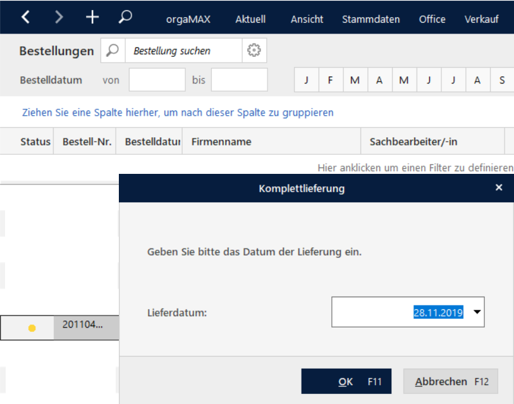Sort by the Firmenname column header
Viewport: 514px width, 404px height.
click(x=271, y=142)
